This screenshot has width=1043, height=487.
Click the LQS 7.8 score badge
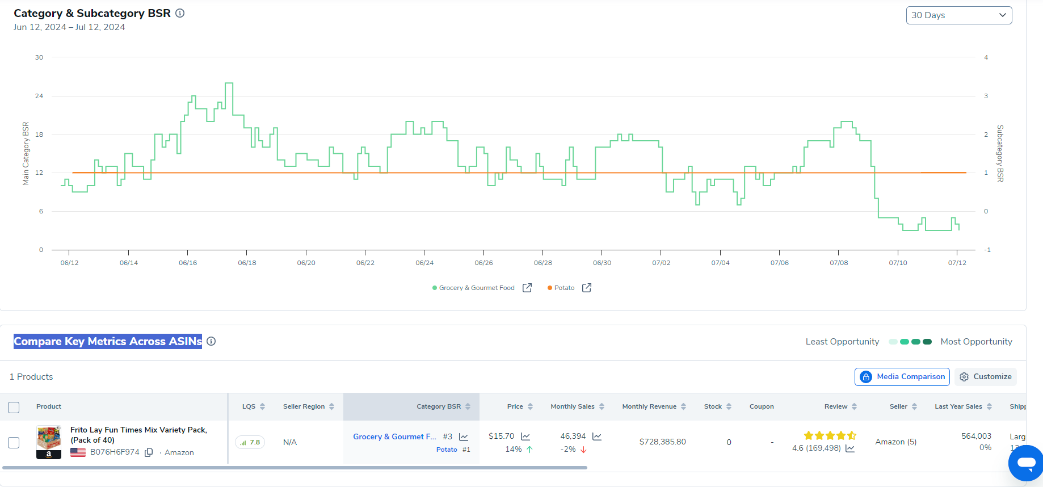[250, 442]
